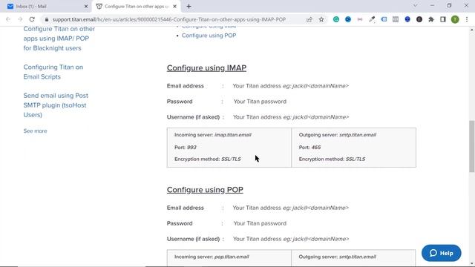Open the Extensions puzzle piece menu

pos(431,19)
